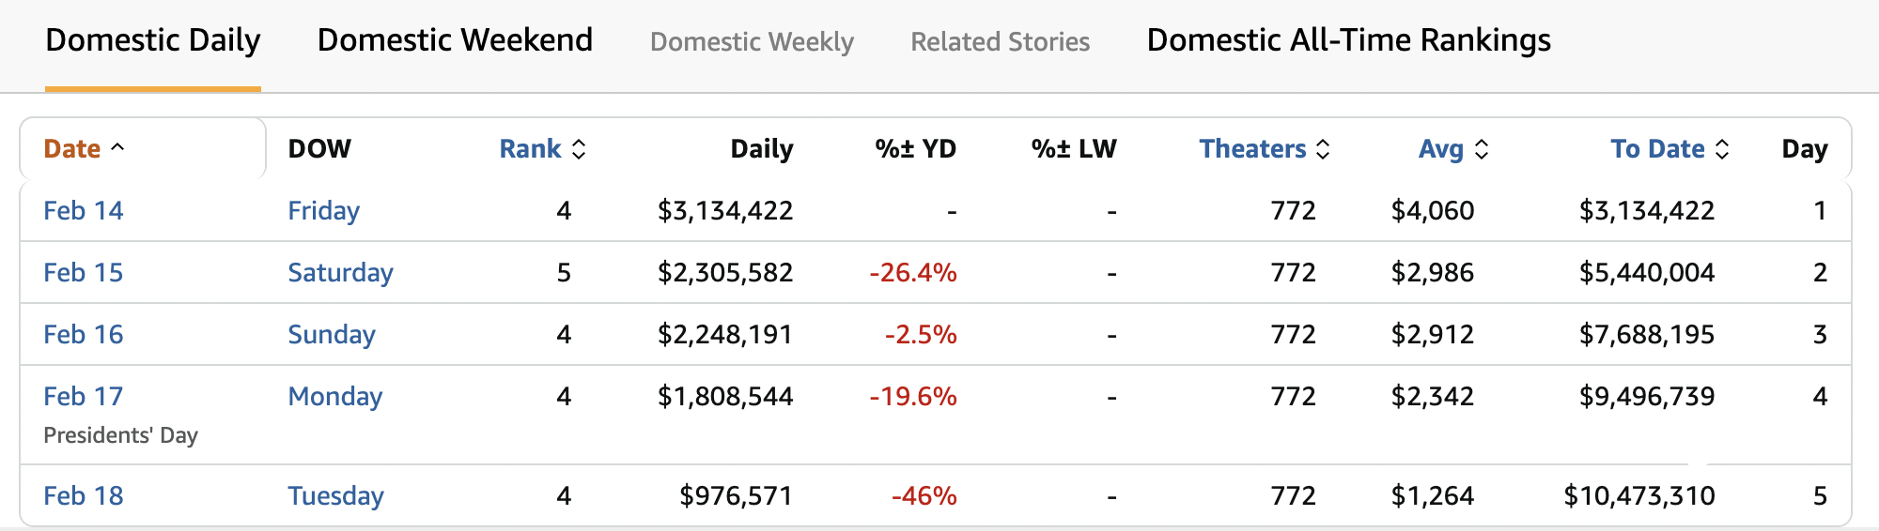Open the Feb 17 date link
This screenshot has width=1879, height=531.
[84, 397]
